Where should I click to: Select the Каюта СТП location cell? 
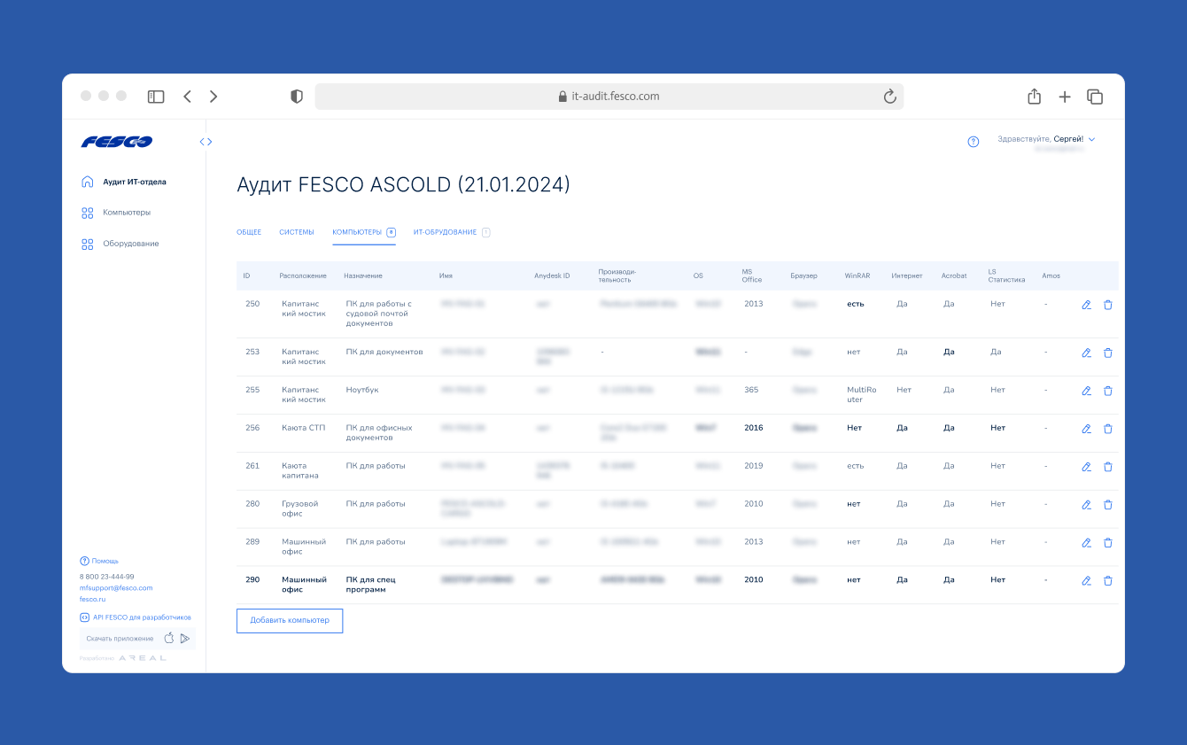tap(304, 428)
